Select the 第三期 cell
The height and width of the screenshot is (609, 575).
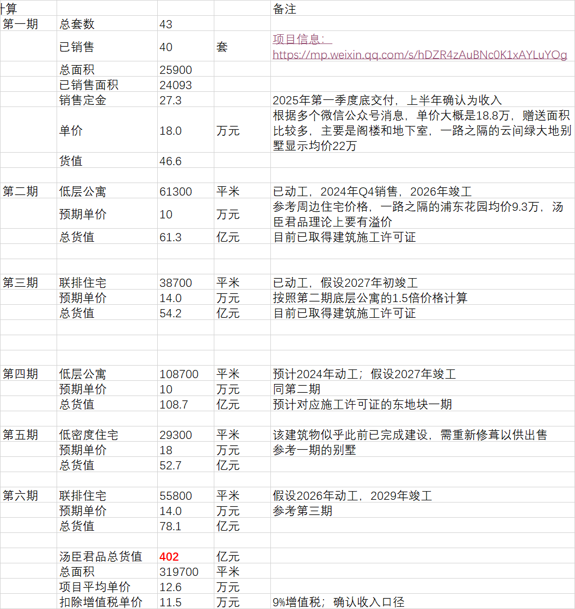(x=28, y=282)
